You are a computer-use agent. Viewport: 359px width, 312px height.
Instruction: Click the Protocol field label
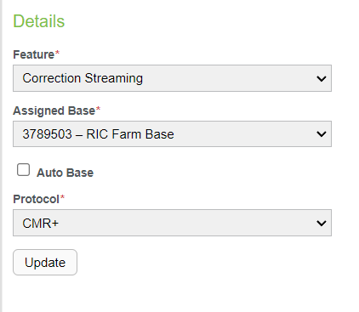coord(37,199)
